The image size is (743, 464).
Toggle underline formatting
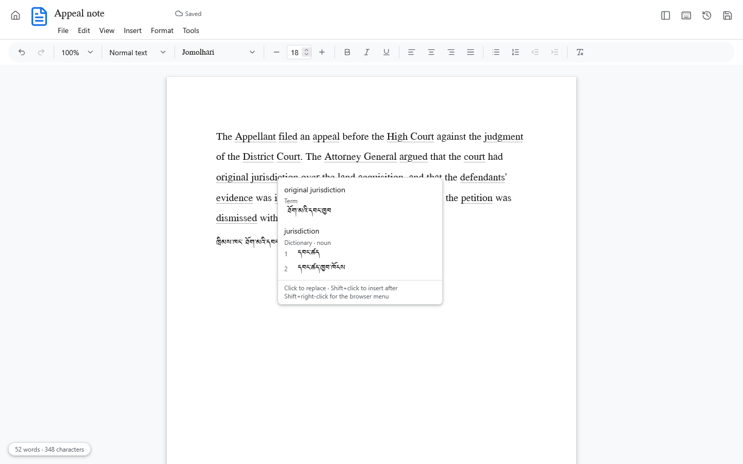(x=386, y=52)
